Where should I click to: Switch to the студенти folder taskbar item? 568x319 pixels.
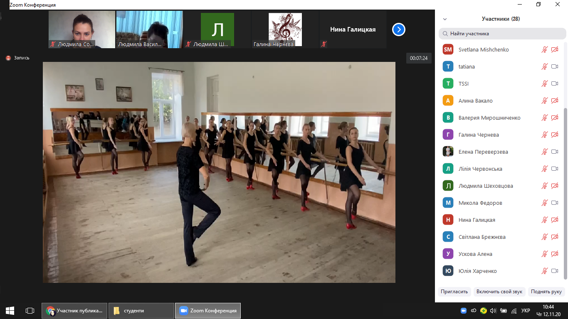[141, 311]
